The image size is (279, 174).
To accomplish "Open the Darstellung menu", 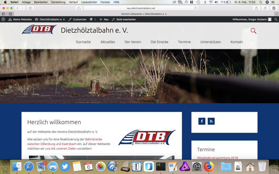I will pos(58,2).
